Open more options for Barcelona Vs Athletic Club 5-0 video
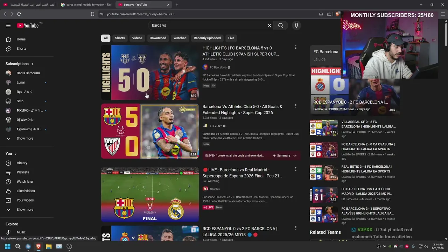 coord(296,106)
